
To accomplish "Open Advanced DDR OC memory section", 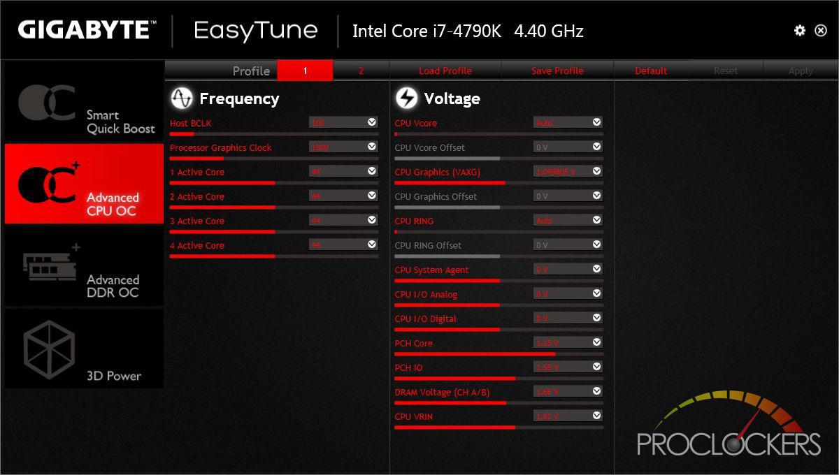I will point(84,266).
